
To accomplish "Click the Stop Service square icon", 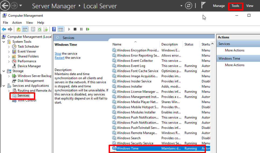I will pos(75,29).
